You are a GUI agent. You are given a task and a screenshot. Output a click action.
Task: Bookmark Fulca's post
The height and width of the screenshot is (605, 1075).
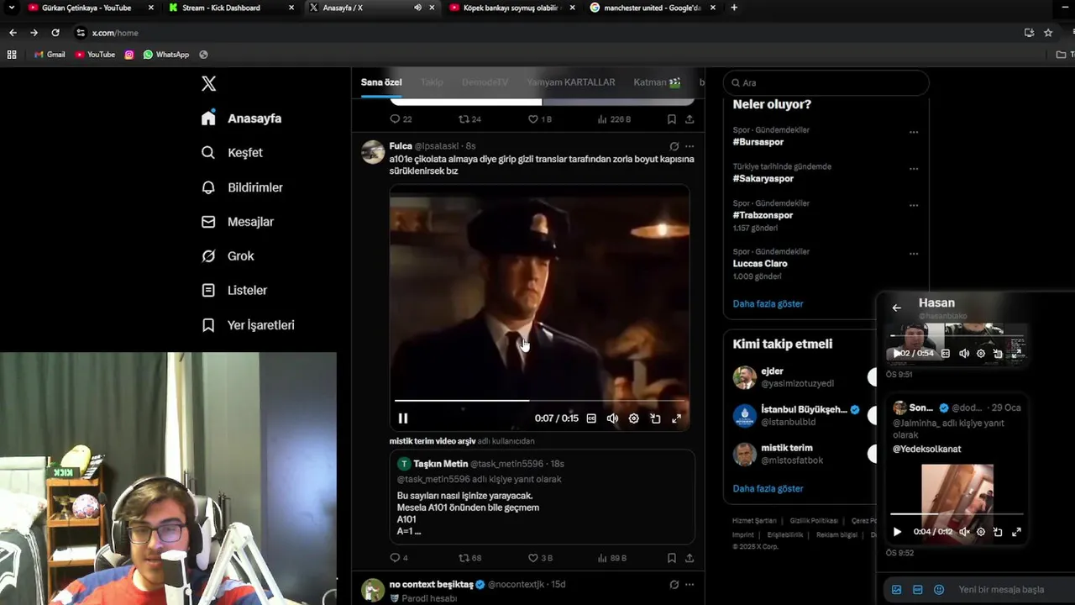(x=671, y=558)
